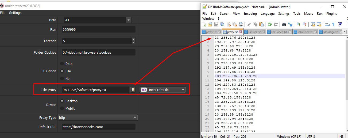Click the Run input field with 9999999
Viewport: 348px width, 138px height.
click(x=99, y=30)
